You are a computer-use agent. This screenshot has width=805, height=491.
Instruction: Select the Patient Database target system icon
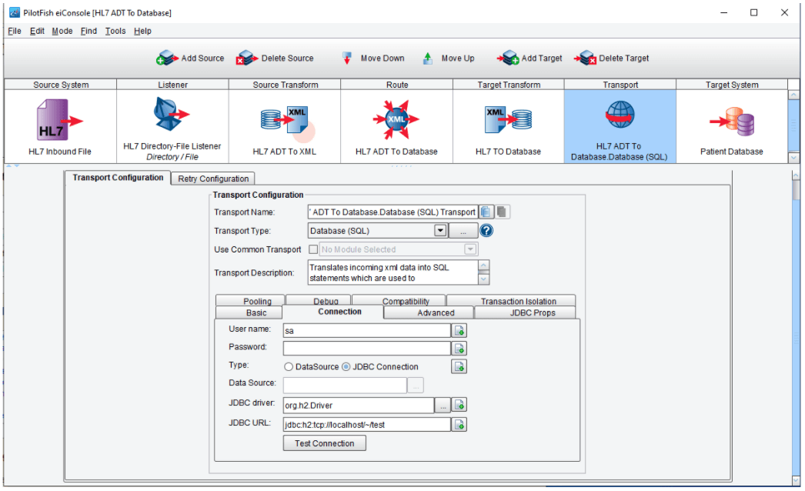(732, 122)
